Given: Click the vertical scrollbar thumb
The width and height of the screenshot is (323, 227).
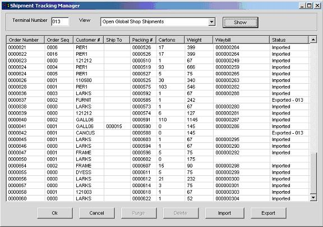Looking at the screenshot, I should click(313, 174).
